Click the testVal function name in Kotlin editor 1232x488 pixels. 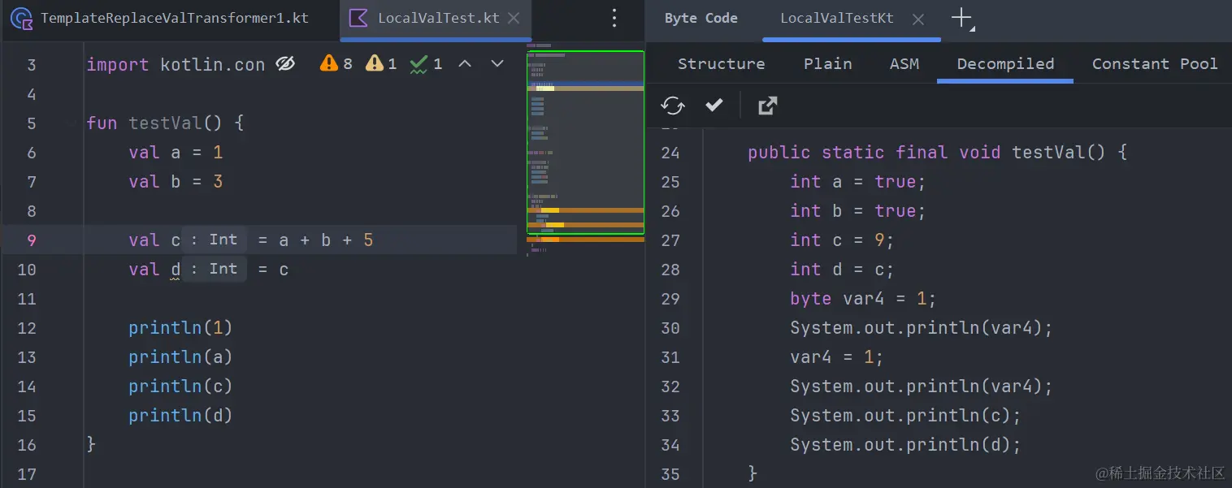165,123
